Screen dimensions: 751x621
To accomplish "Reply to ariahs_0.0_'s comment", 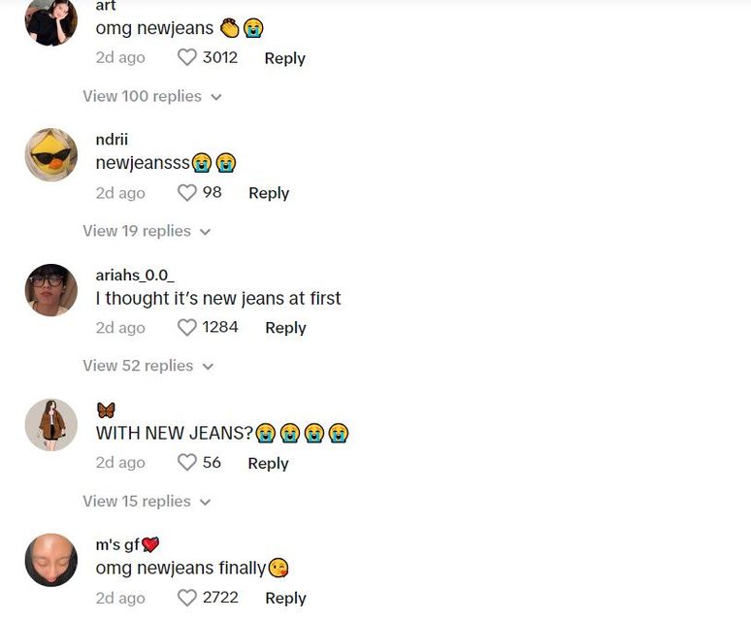I will click(285, 328).
